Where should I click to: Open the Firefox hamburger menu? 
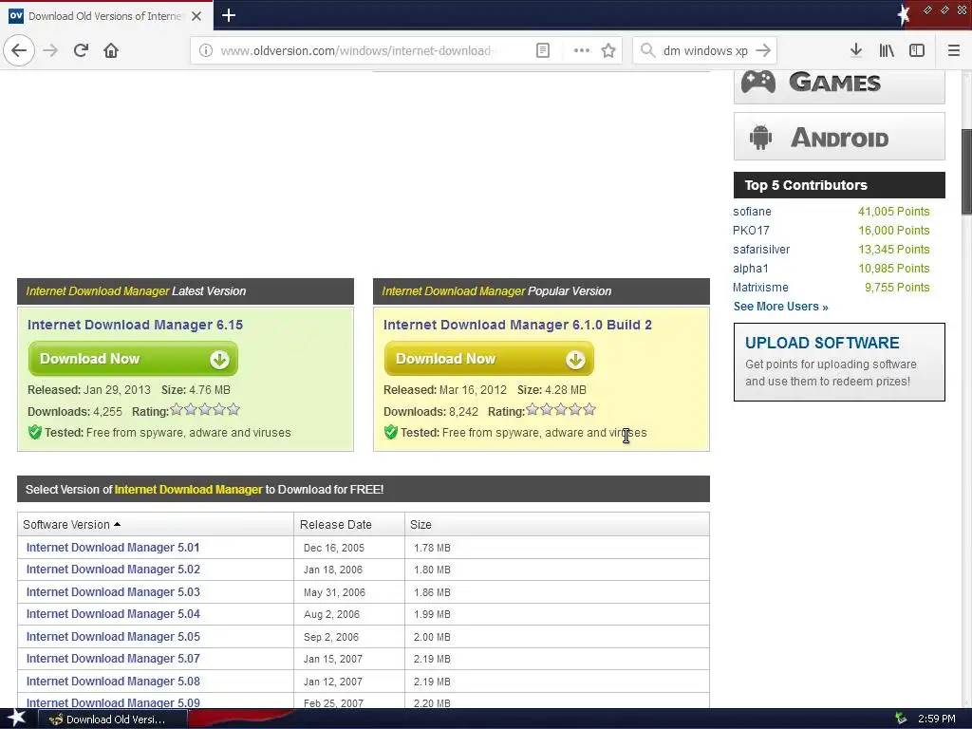(954, 50)
